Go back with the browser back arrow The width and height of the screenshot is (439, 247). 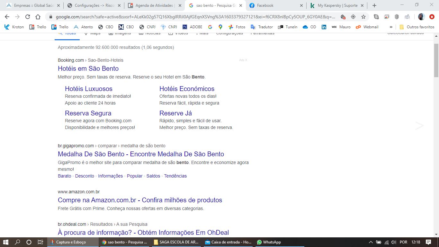pyautogui.click(x=7, y=17)
